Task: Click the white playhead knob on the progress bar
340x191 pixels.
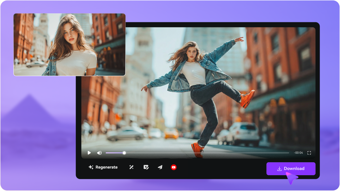Action: point(124,153)
